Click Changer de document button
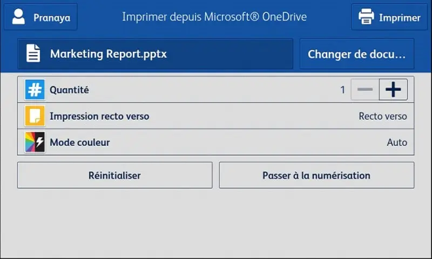This screenshot has height=259, width=432. click(x=357, y=53)
